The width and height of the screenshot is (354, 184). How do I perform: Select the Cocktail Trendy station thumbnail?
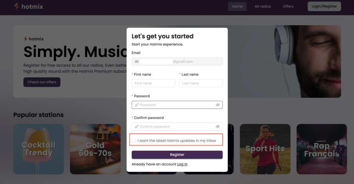[39, 149]
